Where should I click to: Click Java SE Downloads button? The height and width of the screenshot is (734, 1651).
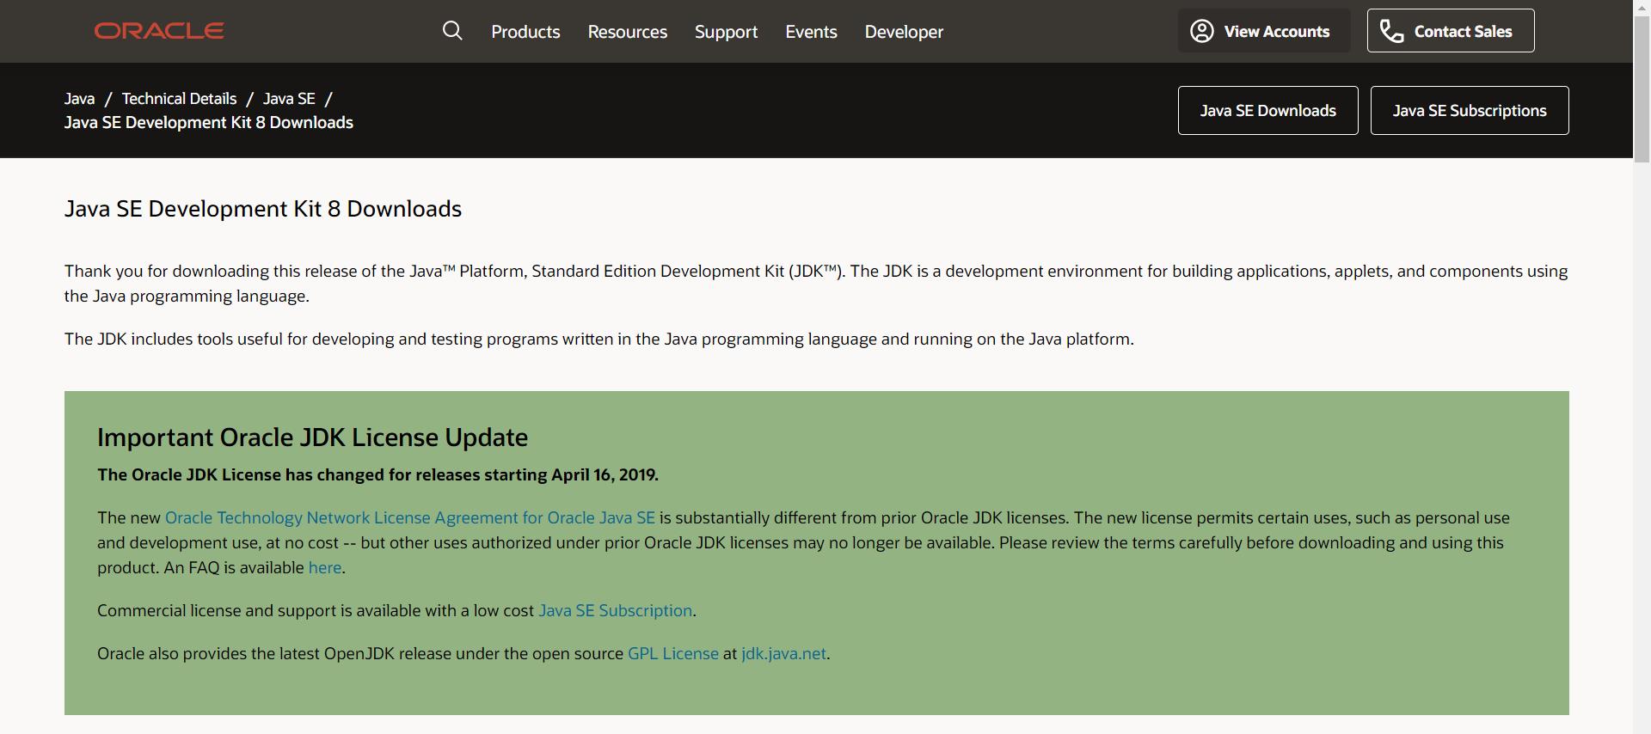tap(1267, 110)
